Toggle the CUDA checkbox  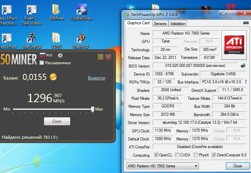point(177,155)
